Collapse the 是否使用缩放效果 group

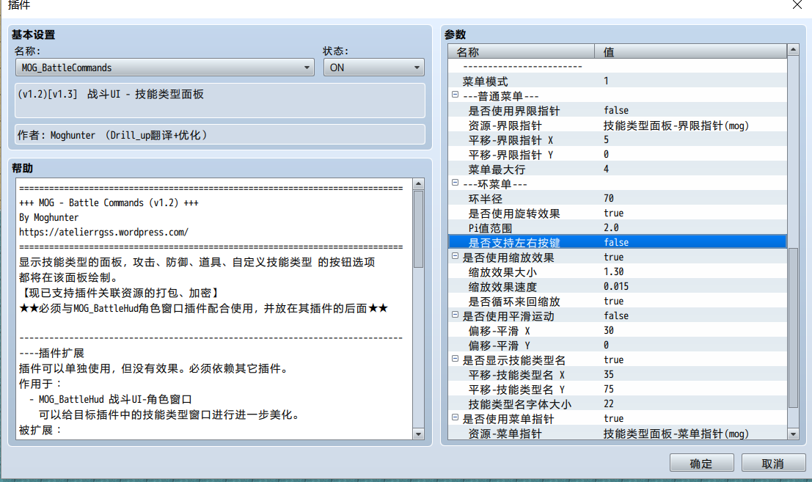click(456, 256)
